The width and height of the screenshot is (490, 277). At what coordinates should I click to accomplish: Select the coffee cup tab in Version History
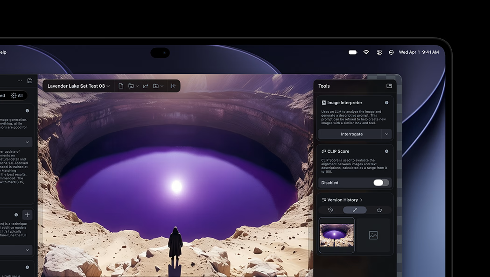click(x=379, y=210)
